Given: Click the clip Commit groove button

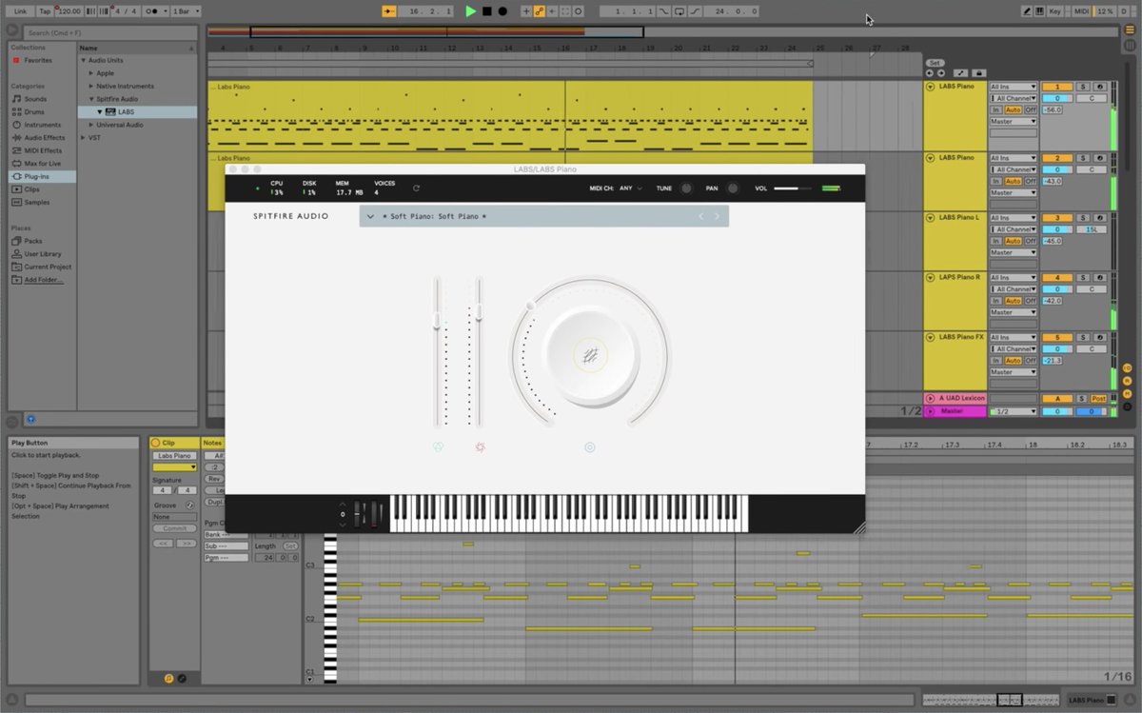Looking at the screenshot, I should point(175,528).
